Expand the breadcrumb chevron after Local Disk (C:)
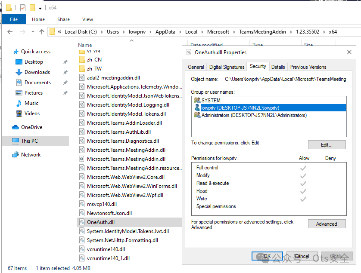This screenshot has height=273, width=361. 102,32
